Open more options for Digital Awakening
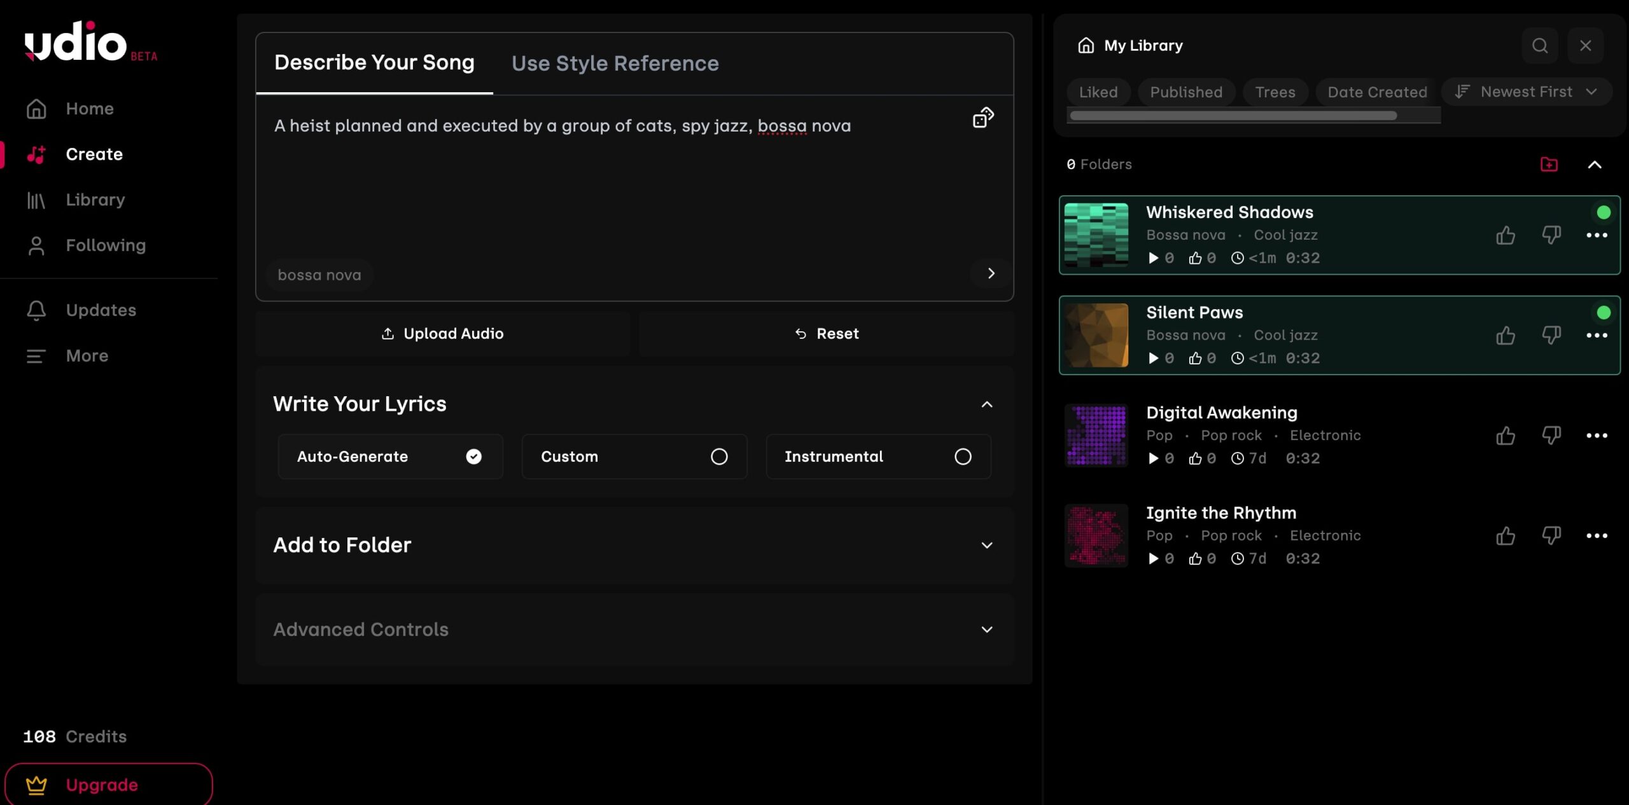 1596,436
